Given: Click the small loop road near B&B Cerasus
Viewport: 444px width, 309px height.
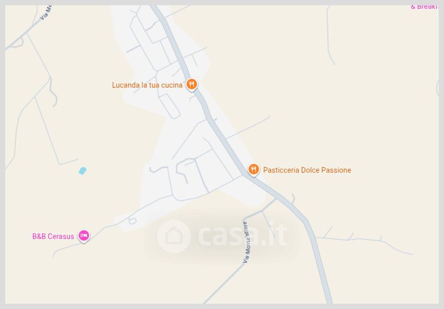Looking at the screenshot, I should point(132,221).
